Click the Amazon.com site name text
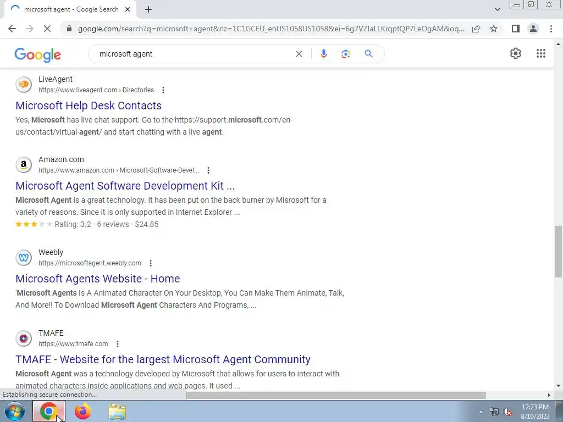This screenshot has height=422, width=563. pos(61,159)
